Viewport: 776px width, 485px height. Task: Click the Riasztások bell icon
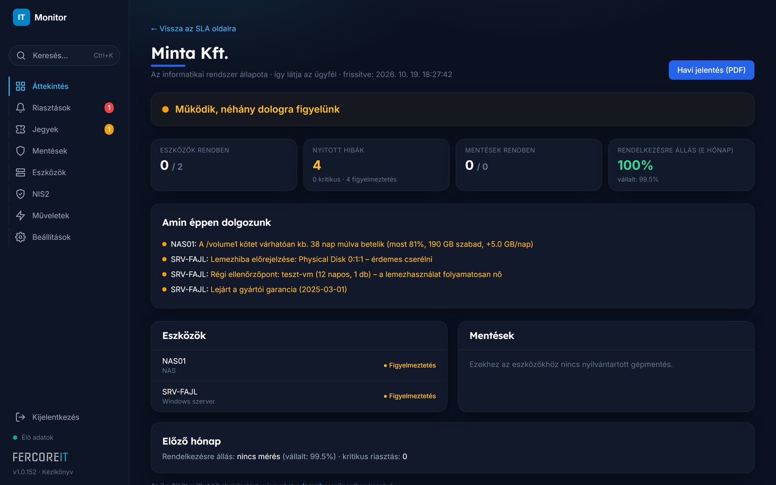click(20, 108)
